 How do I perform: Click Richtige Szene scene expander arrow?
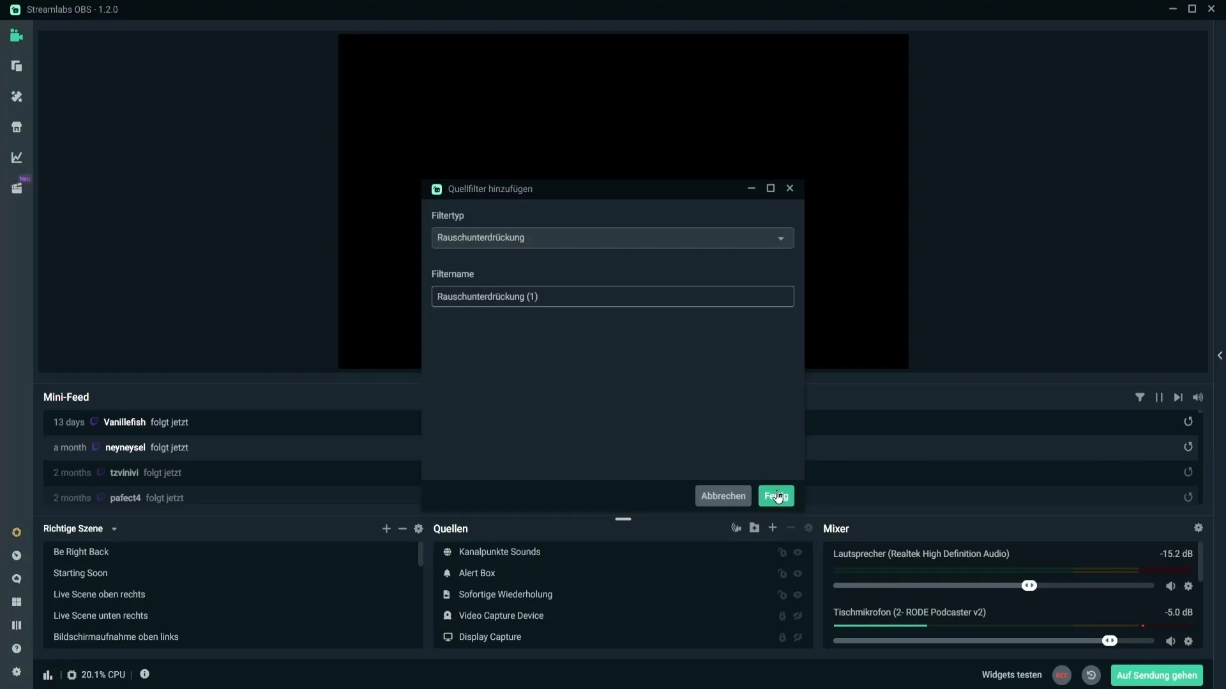click(113, 528)
